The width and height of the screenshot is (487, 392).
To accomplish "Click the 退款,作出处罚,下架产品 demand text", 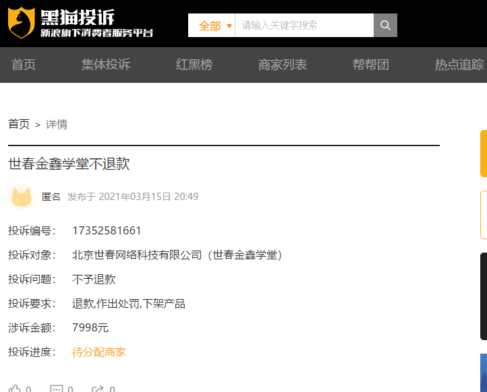I will coord(129,303).
